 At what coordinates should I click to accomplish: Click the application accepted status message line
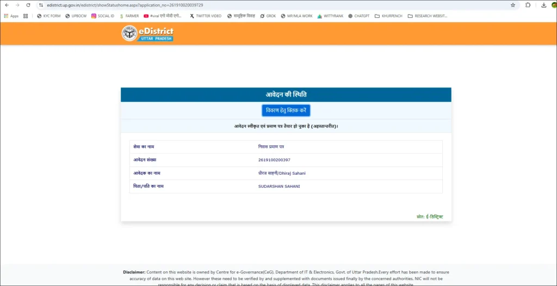pyautogui.click(x=286, y=126)
